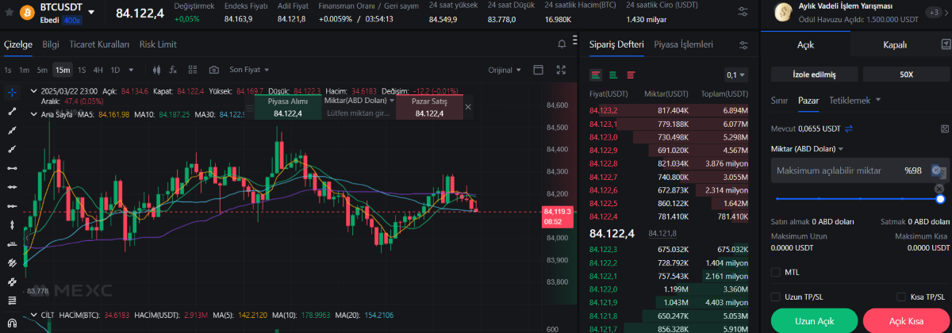Image resolution: width=952 pixels, height=333 pixels.
Task: Open the 0,1 order book precision dropdown
Action: pyautogui.click(x=735, y=75)
